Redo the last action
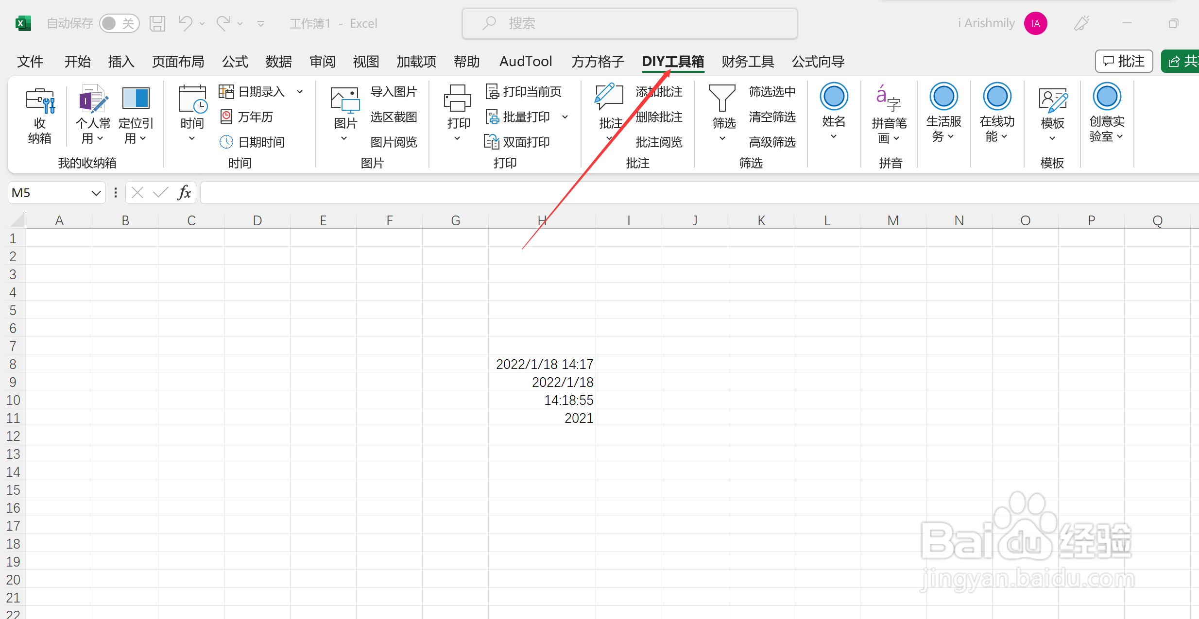 point(223,23)
